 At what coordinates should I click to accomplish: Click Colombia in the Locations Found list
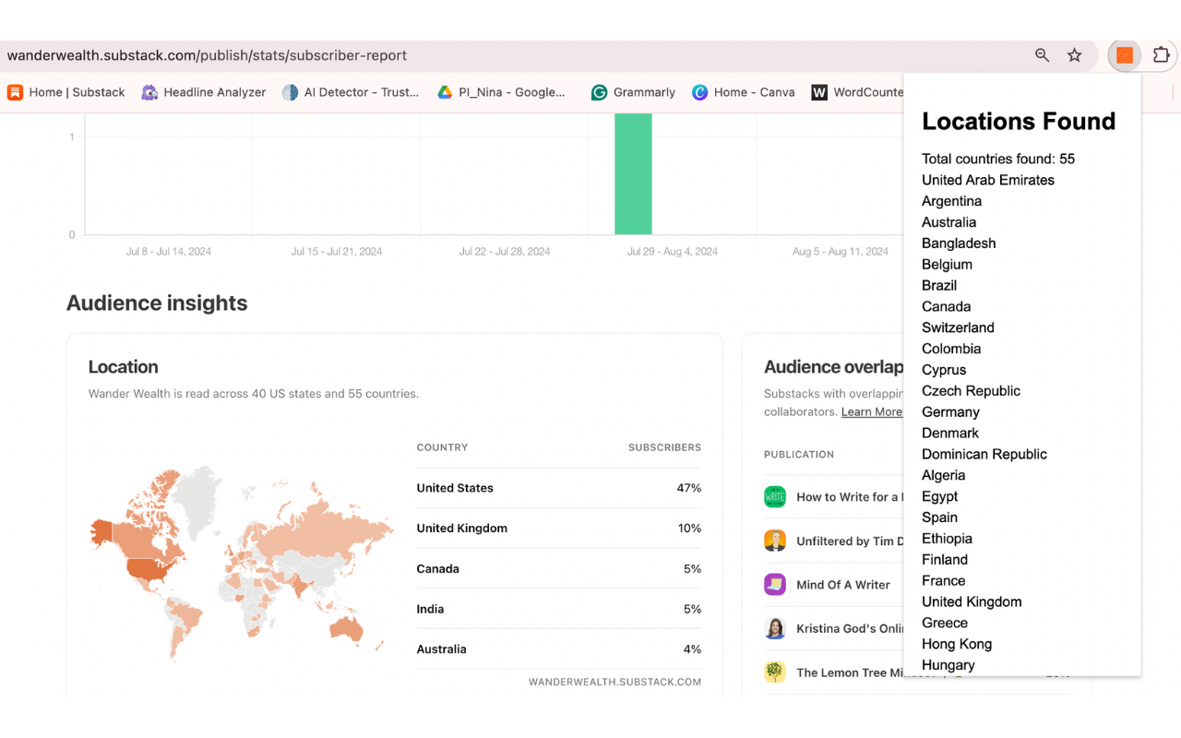(x=951, y=349)
